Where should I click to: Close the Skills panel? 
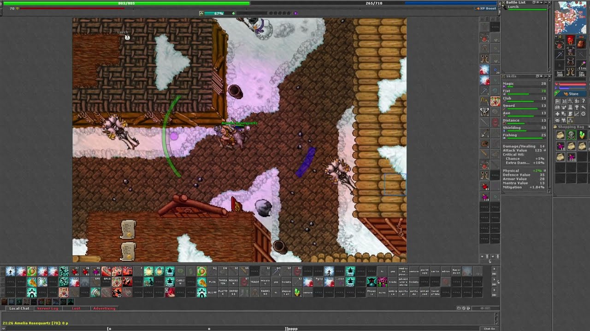[x=549, y=76]
